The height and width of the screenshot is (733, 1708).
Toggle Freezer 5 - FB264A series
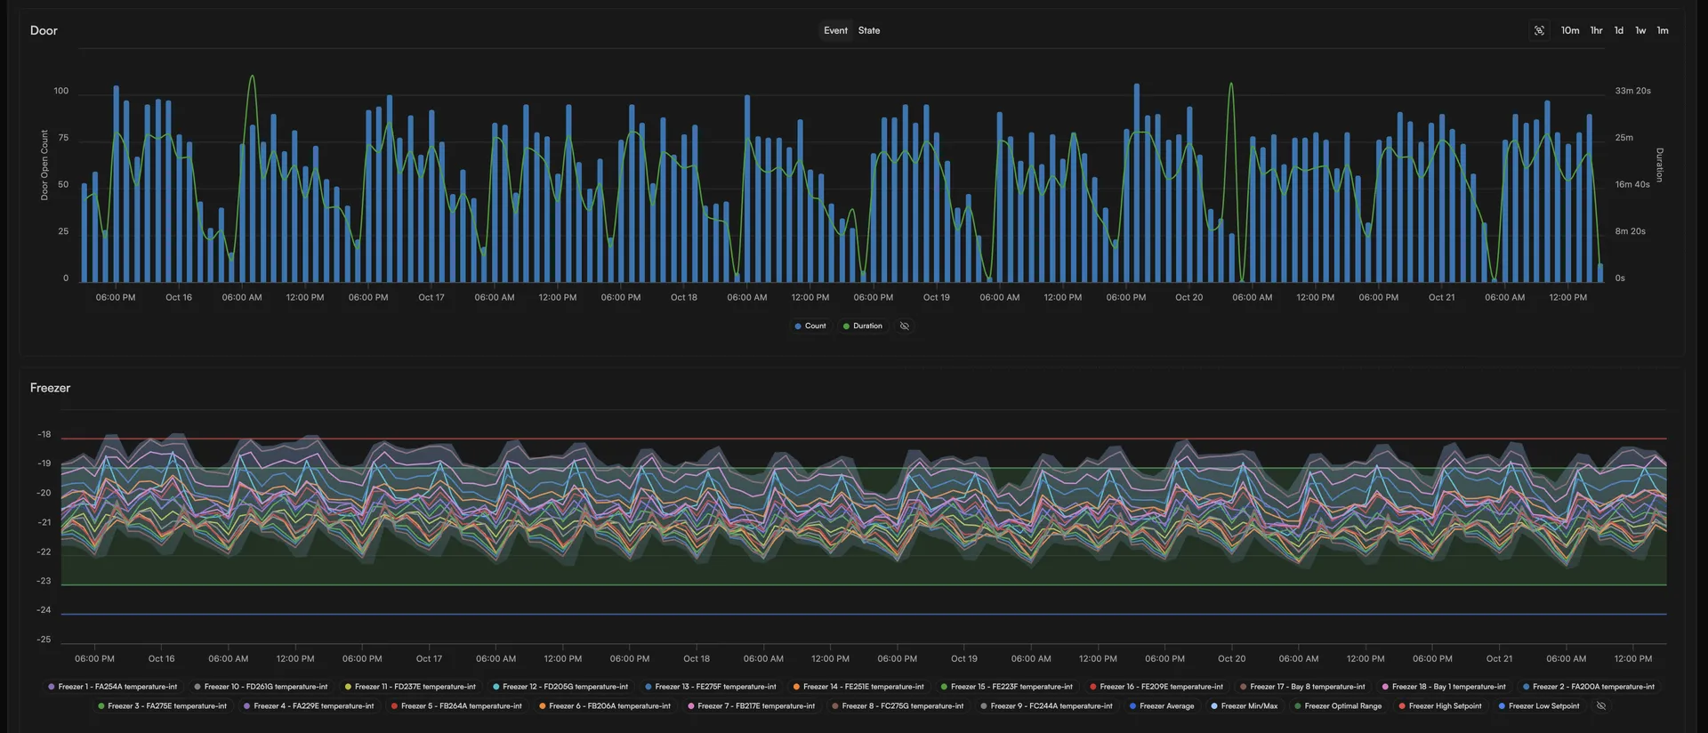point(456,706)
